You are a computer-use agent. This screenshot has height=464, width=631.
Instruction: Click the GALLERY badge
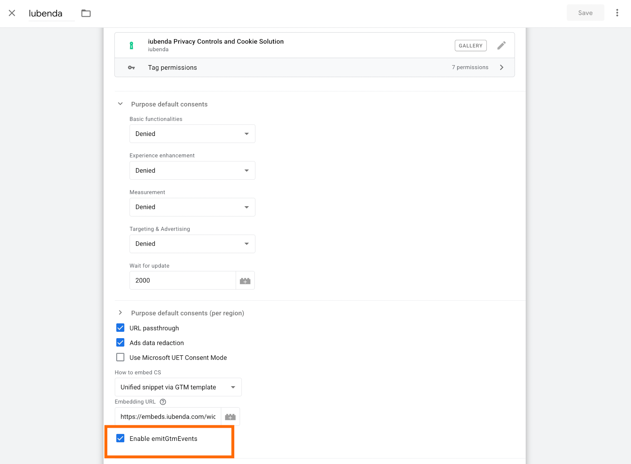pyautogui.click(x=471, y=46)
